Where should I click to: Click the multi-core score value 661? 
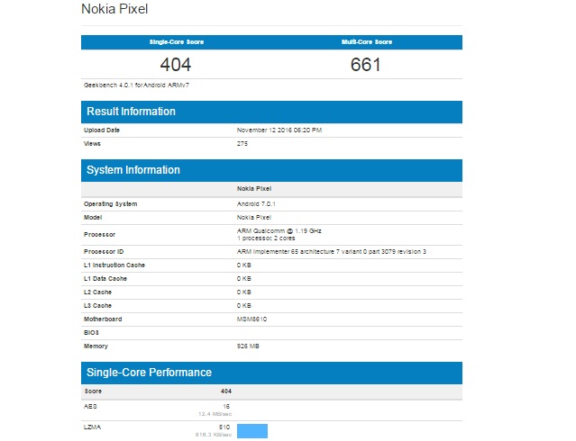pyautogui.click(x=365, y=65)
